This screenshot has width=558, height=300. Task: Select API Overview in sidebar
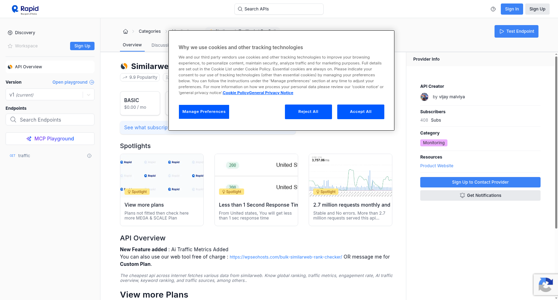50,67
